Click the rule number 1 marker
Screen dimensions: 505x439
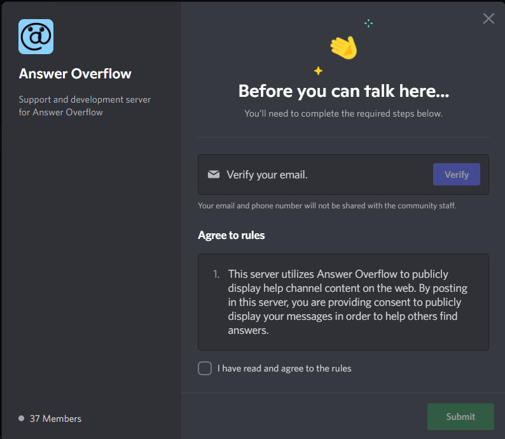[x=216, y=274]
